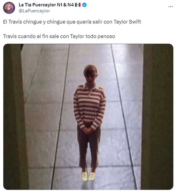Click the dark green wall right of floor
Screen dimensions: 176x191
[157, 117]
